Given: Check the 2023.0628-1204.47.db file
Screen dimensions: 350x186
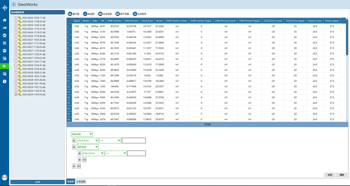Looking at the screenshot, I should pyautogui.click(x=16, y=65).
